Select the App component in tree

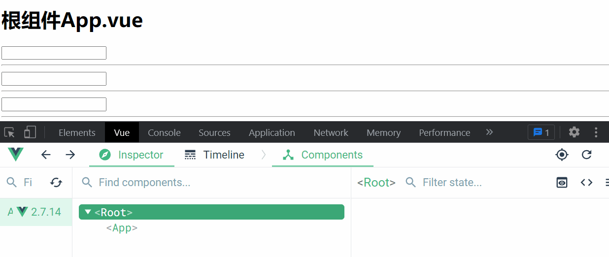[122, 228]
